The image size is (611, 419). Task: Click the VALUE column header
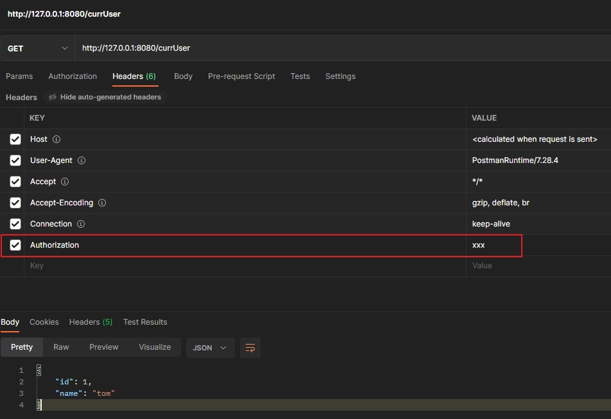[x=484, y=118]
